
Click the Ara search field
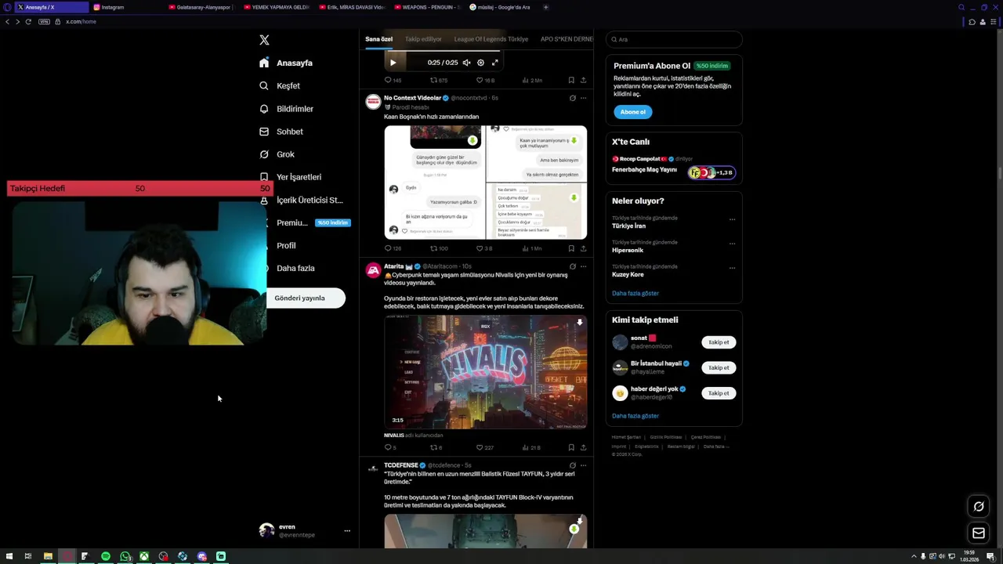pyautogui.click(x=674, y=39)
